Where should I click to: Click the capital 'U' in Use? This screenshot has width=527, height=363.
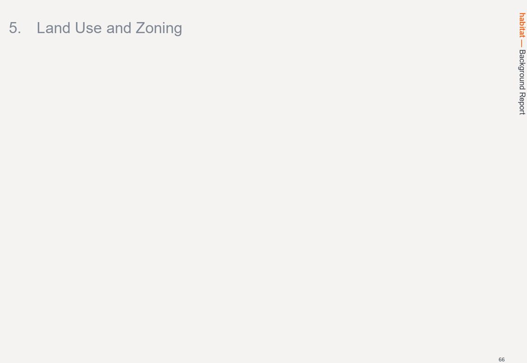[x=80, y=28]
